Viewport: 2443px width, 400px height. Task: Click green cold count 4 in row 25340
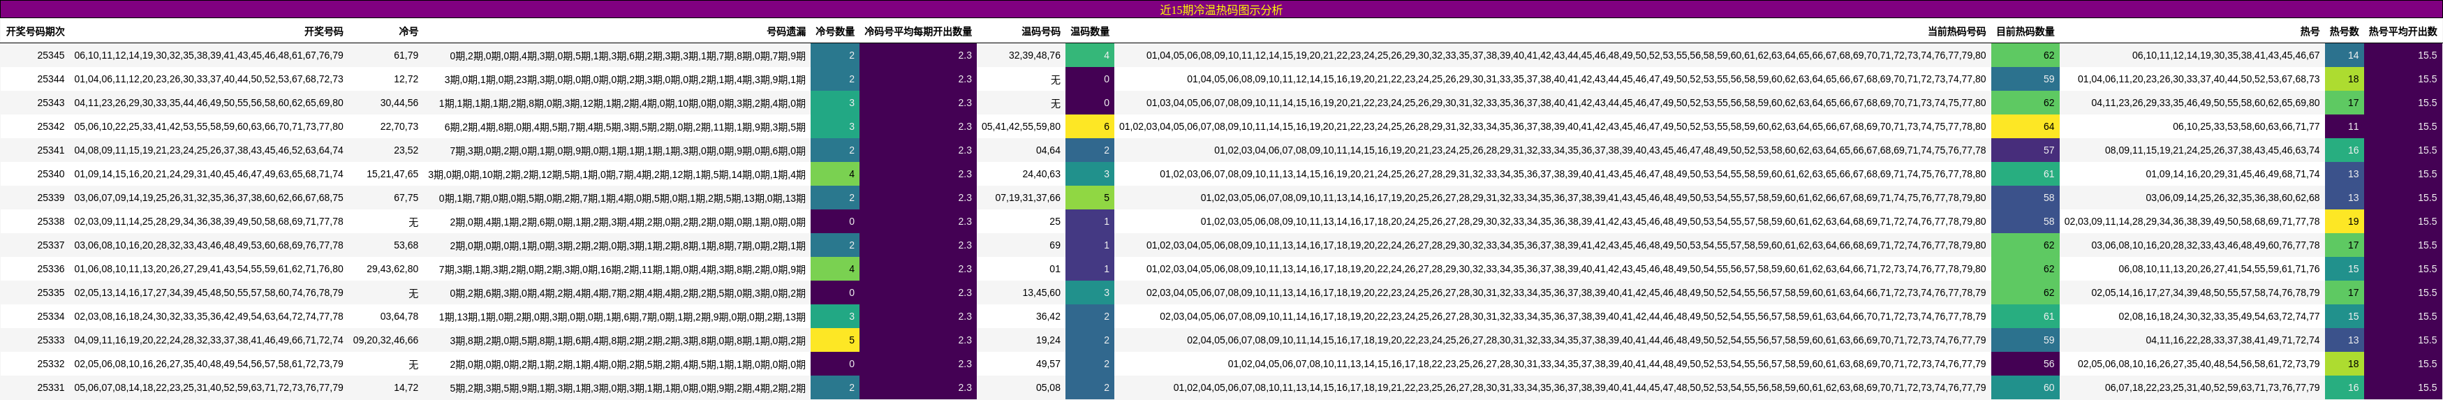[x=836, y=173]
